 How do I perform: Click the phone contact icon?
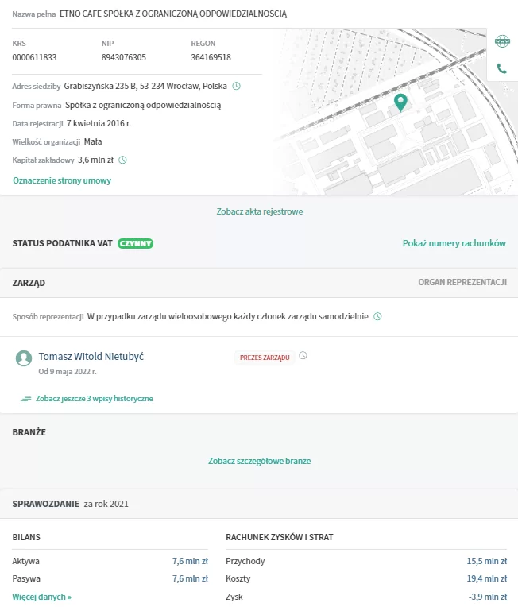click(x=502, y=68)
